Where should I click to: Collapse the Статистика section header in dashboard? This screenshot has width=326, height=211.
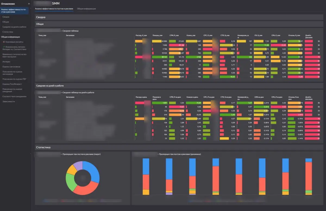(x=43, y=147)
